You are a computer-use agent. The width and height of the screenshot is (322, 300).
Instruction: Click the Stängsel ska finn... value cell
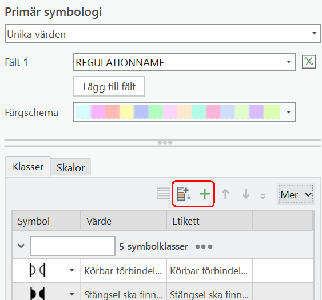coord(124,291)
